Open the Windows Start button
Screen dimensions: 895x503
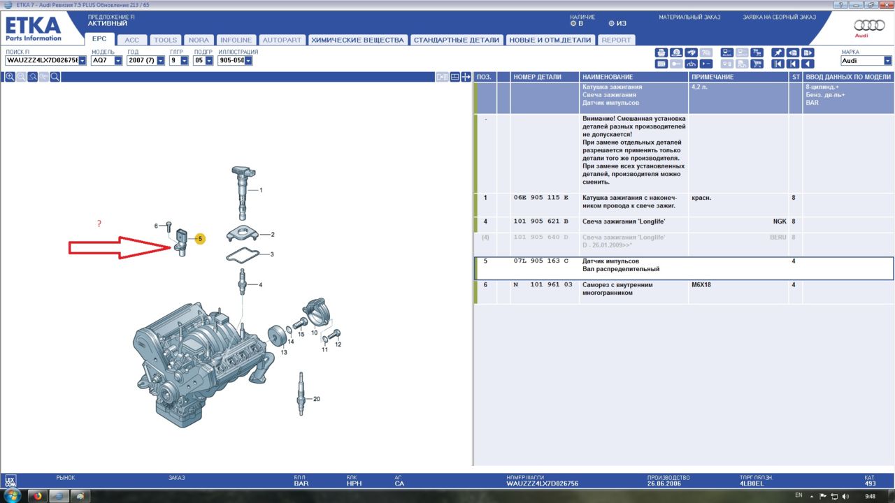pyautogui.click(x=13, y=496)
